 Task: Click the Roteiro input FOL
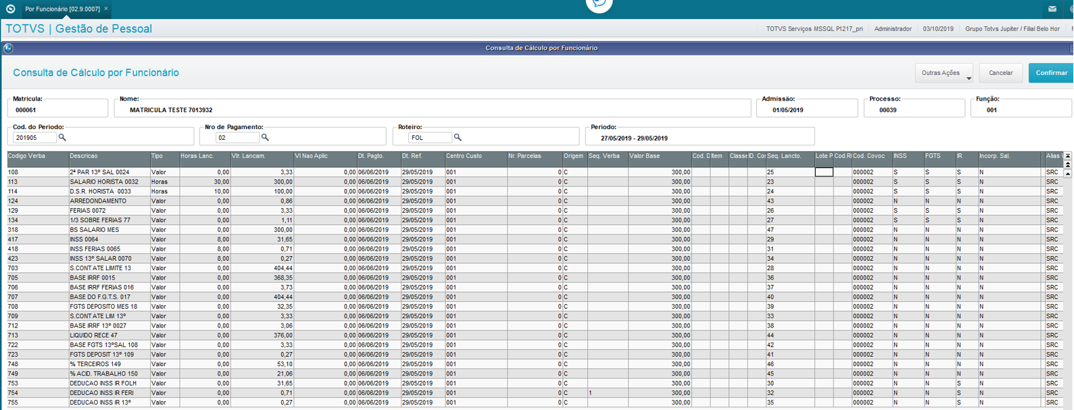[430, 137]
